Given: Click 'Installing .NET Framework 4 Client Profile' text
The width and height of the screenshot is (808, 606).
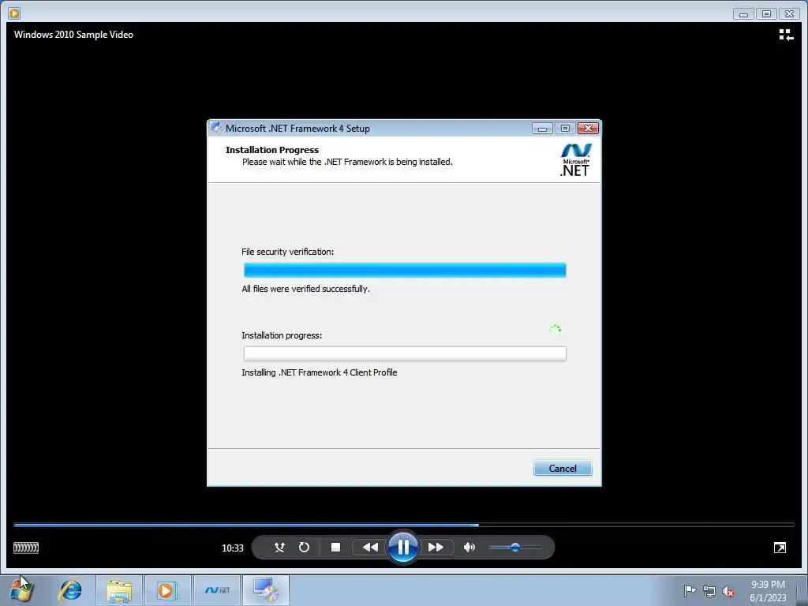Looking at the screenshot, I should point(320,372).
